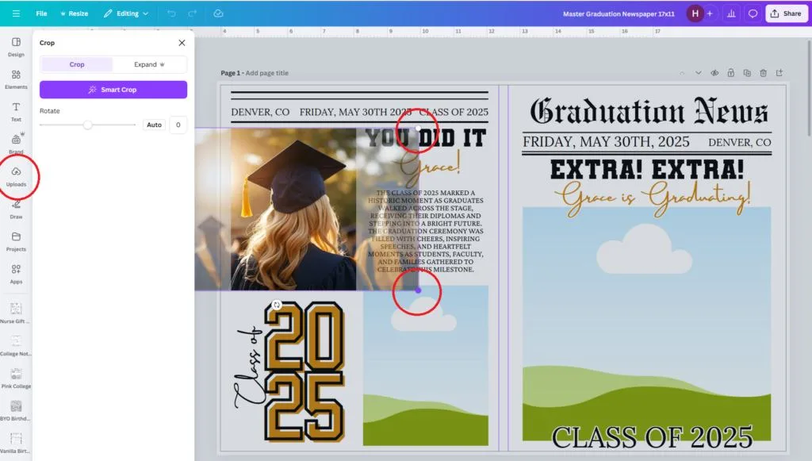812x461 pixels.
Task: Open the Apps sidebar panel
Action: click(x=16, y=274)
